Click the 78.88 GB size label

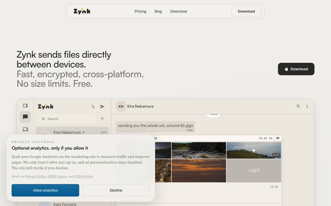pyautogui.click(x=265, y=138)
